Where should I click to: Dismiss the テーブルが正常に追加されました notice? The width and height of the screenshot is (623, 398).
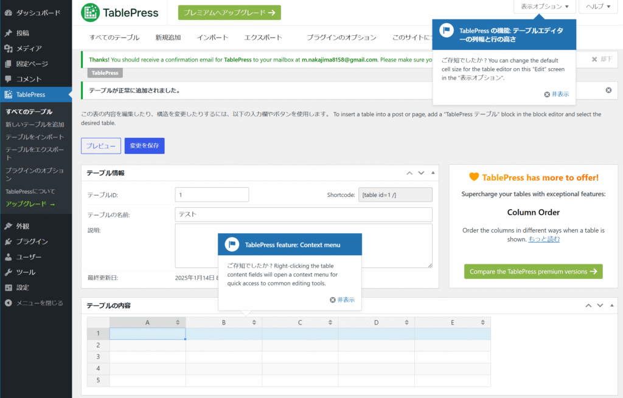[608, 91]
